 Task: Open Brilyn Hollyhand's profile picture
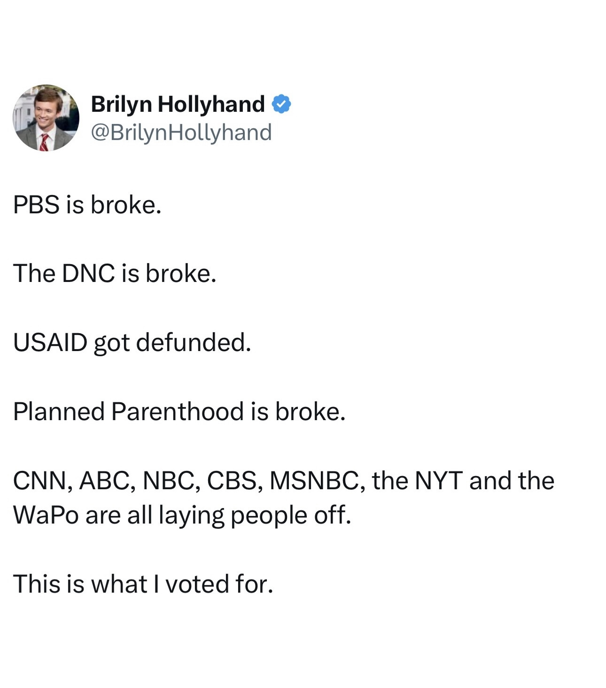46,118
